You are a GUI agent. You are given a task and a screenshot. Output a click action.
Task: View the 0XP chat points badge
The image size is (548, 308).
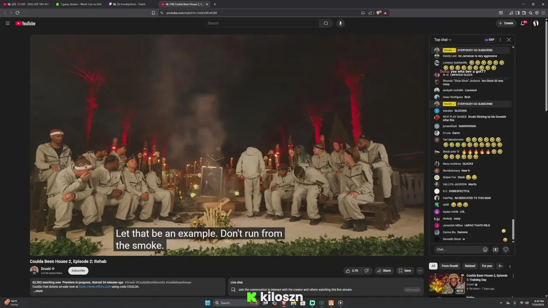coord(489,40)
